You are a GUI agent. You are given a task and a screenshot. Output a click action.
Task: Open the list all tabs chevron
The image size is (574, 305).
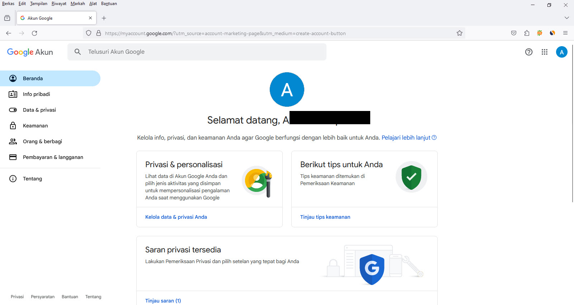566,18
